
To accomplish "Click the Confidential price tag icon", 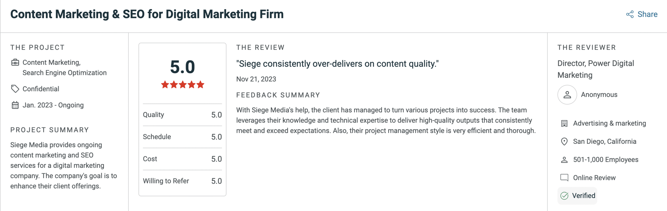I will (x=15, y=89).
